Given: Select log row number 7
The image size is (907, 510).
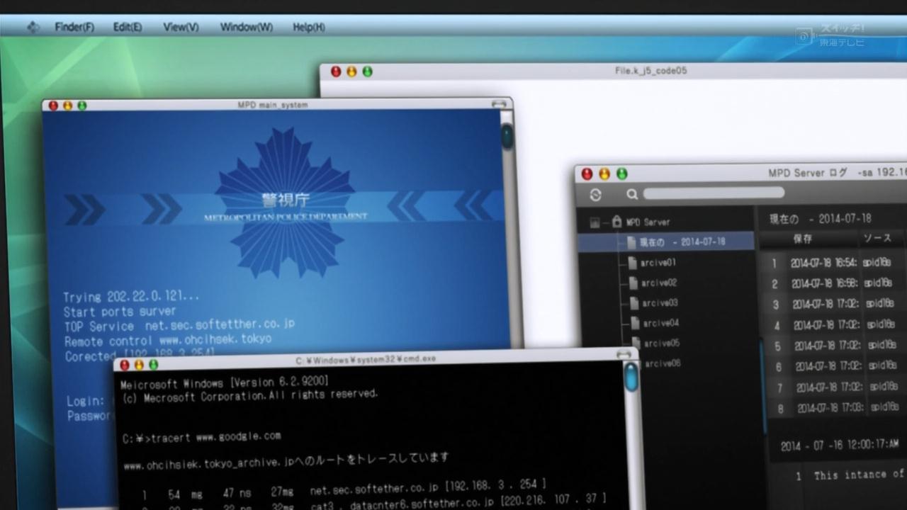Looking at the screenshot, I should pos(838,387).
